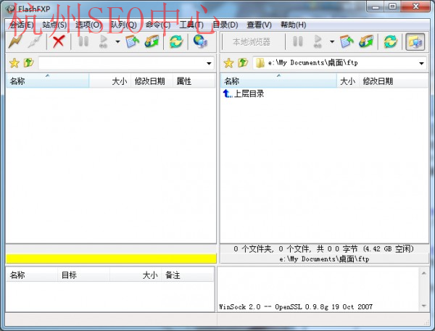The image size is (435, 331).
Task: Click the play queue icon in right toolbar
Action: [x=318, y=41]
